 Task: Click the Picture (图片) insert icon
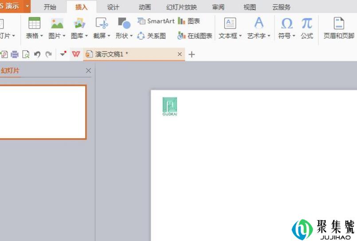(57, 23)
